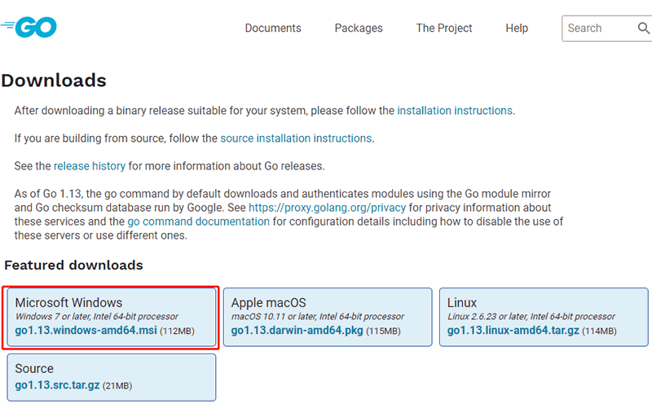The height and width of the screenshot is (404, 652).
Task: Open the Packages menu item
Action: click(359, 28)
